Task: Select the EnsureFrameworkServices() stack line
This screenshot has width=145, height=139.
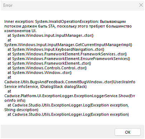Action: point(69,59)
